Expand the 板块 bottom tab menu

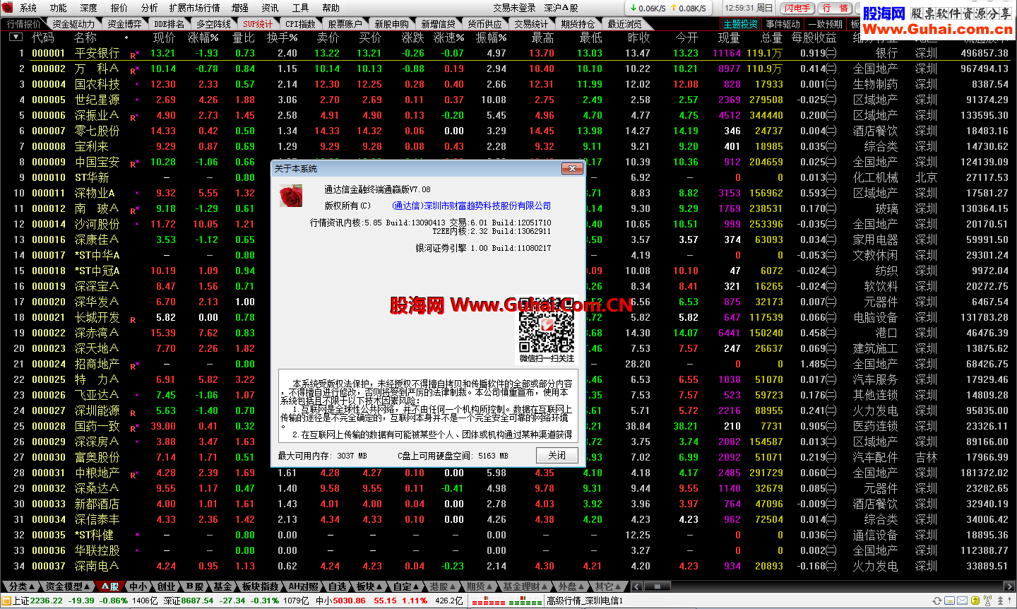[x=369, y=586]
